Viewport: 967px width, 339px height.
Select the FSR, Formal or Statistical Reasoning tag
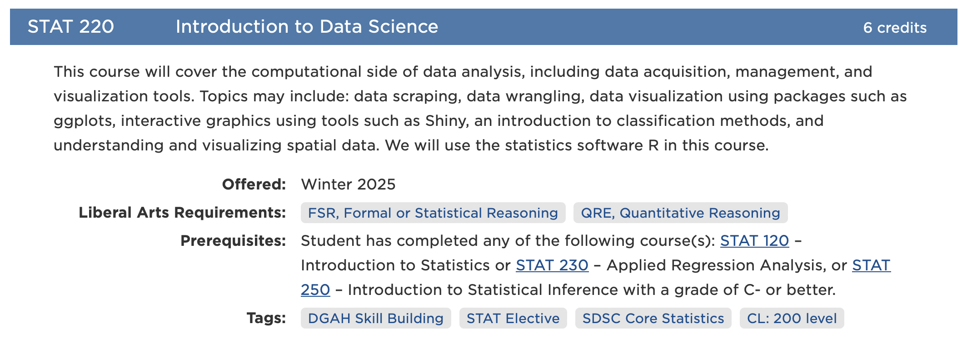[433, 213]
